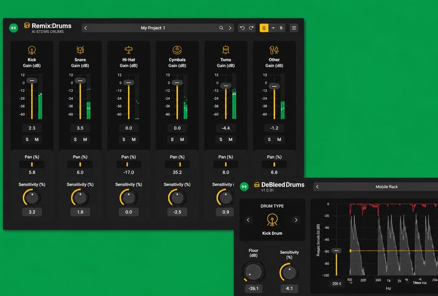The image size is (438, 296).
Task: Click the Toms gain value -4.4
Action: (226, 128)
